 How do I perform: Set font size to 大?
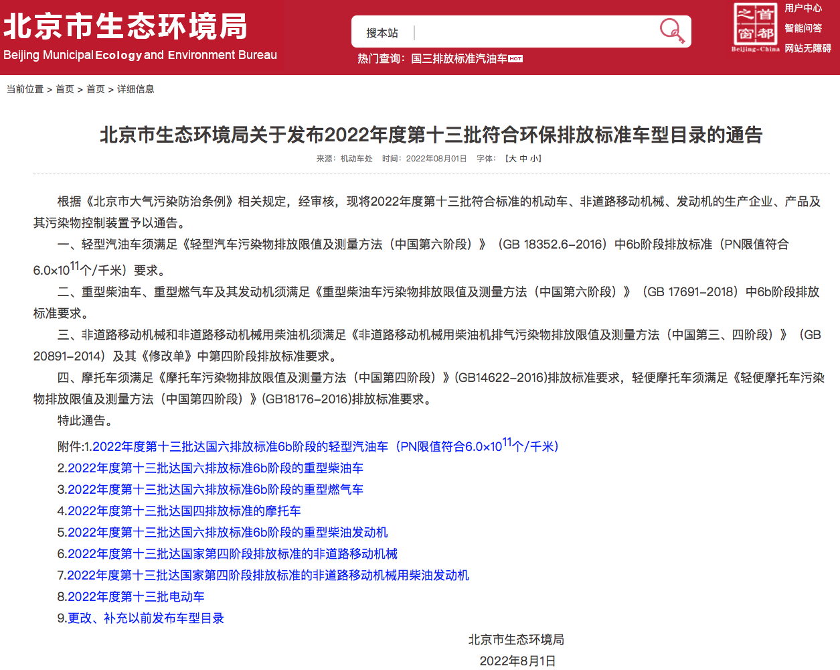pyautogui.click(x=513, y=159)
